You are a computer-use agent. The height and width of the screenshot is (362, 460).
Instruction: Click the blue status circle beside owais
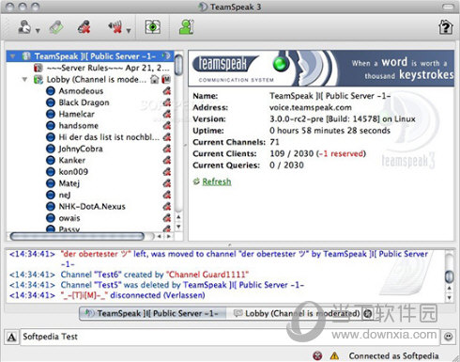coord(51,218)
